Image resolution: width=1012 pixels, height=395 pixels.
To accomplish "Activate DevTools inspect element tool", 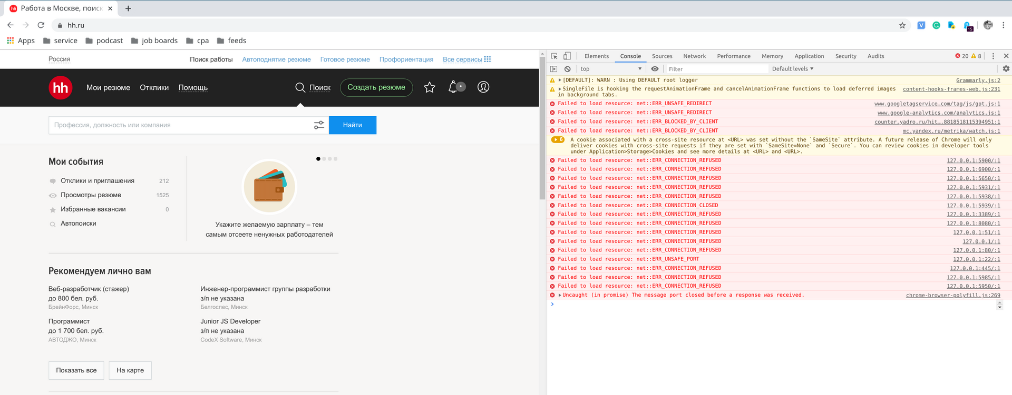I will pos(554,56).
